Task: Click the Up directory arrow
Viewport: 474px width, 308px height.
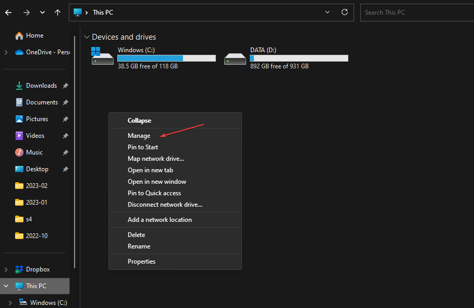Action: point(57,13)
